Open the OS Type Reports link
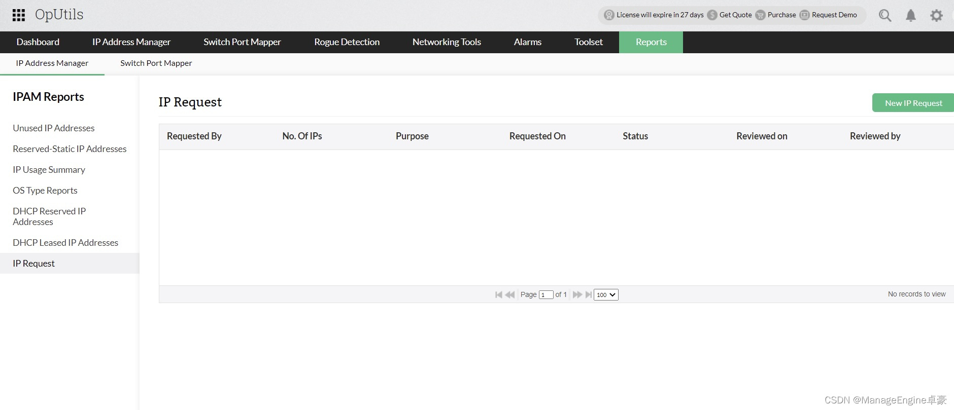954x410 pixels. coord(45,191)
